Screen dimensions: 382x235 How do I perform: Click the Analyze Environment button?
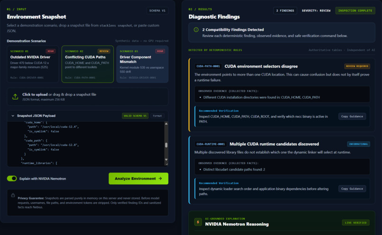(138, 179)
